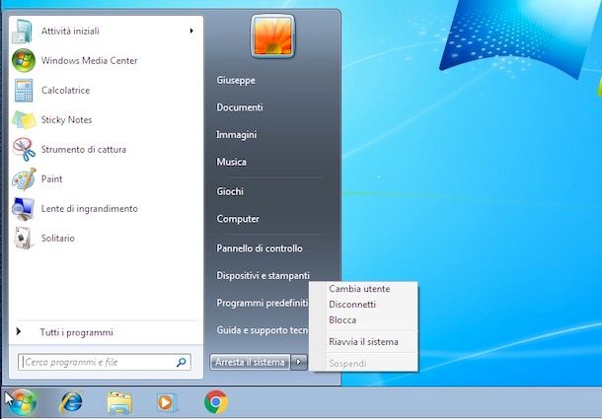The width and height of the screenshot is (602, 419).
Task: Click the Solitario label text
Action: click(57, 238)
